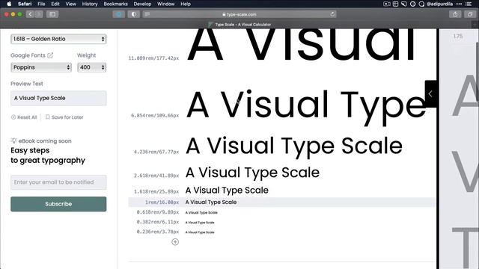Click the half-circle contrast extension icon

click(134, 14)
